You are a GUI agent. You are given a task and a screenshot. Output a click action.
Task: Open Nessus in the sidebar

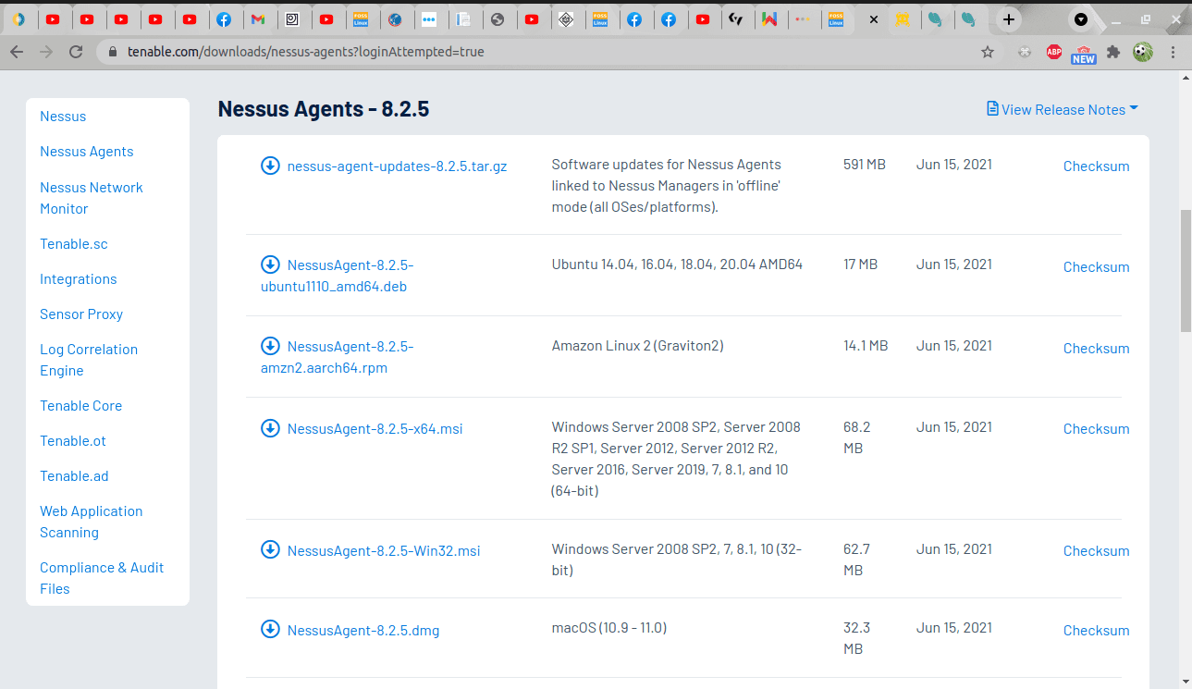(63, 117)
